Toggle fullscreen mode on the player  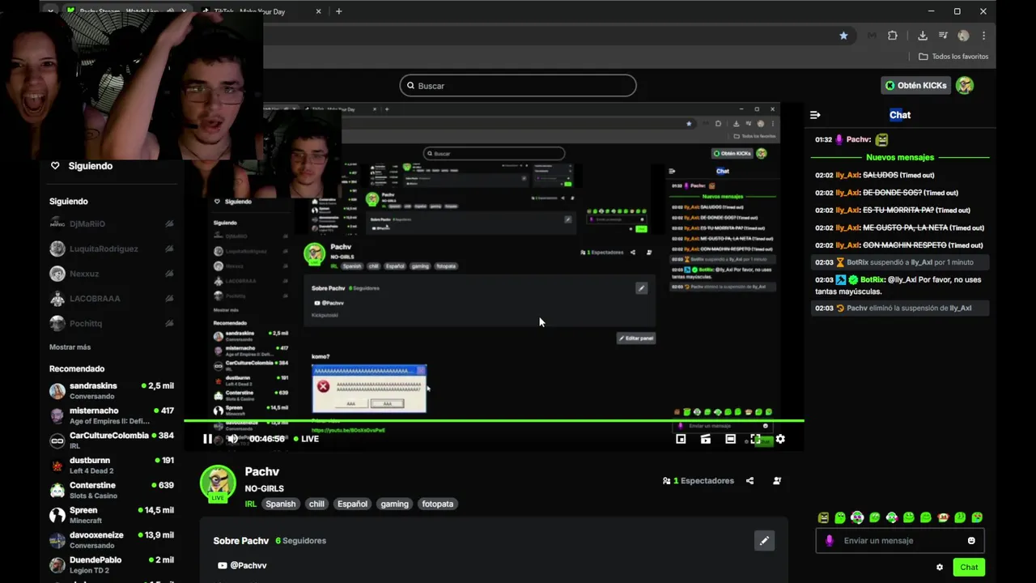pyautogui.click(x=755, y=439)
